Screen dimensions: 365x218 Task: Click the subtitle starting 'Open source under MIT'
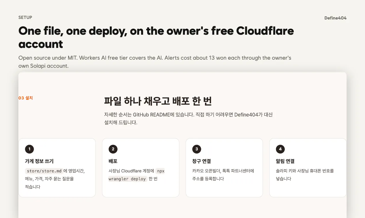click(155, 62)
